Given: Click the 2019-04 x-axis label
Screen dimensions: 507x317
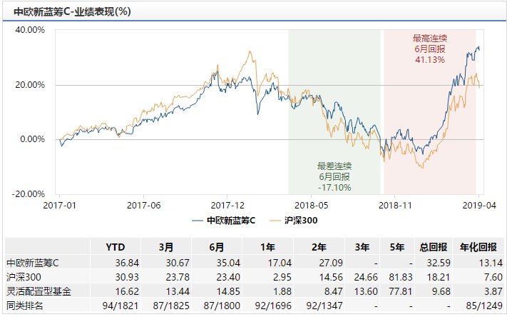Looking at the screenshot, I should [479, 206].
